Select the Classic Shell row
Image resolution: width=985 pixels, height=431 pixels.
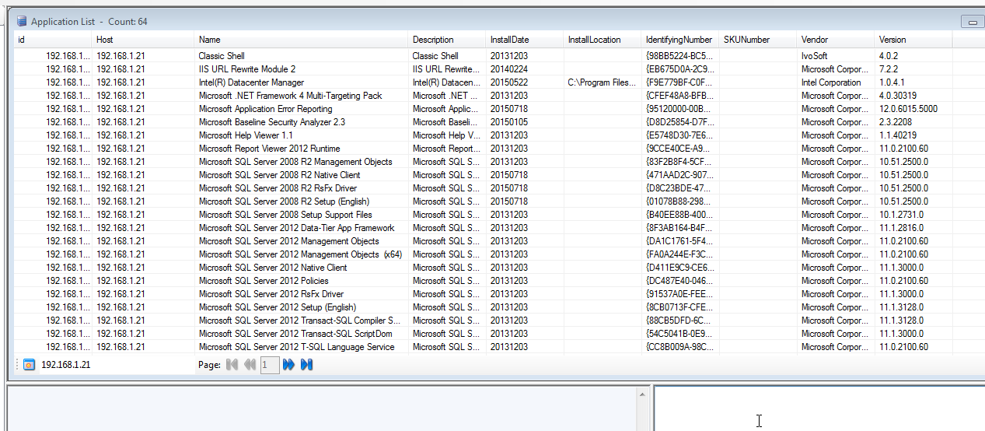pyautogui.click(x=222, y=56)
